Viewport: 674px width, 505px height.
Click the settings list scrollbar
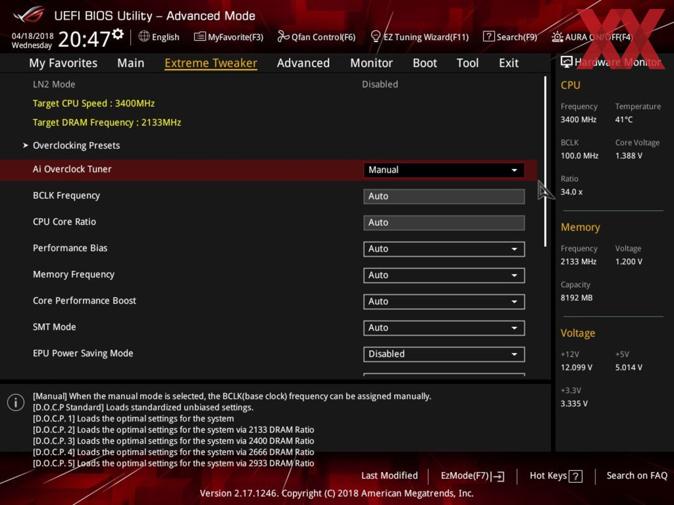(545, 161)
